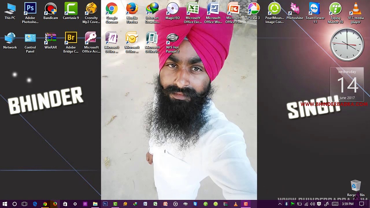
Task: Open the Store from the taskbar
Action: [65, 204]
